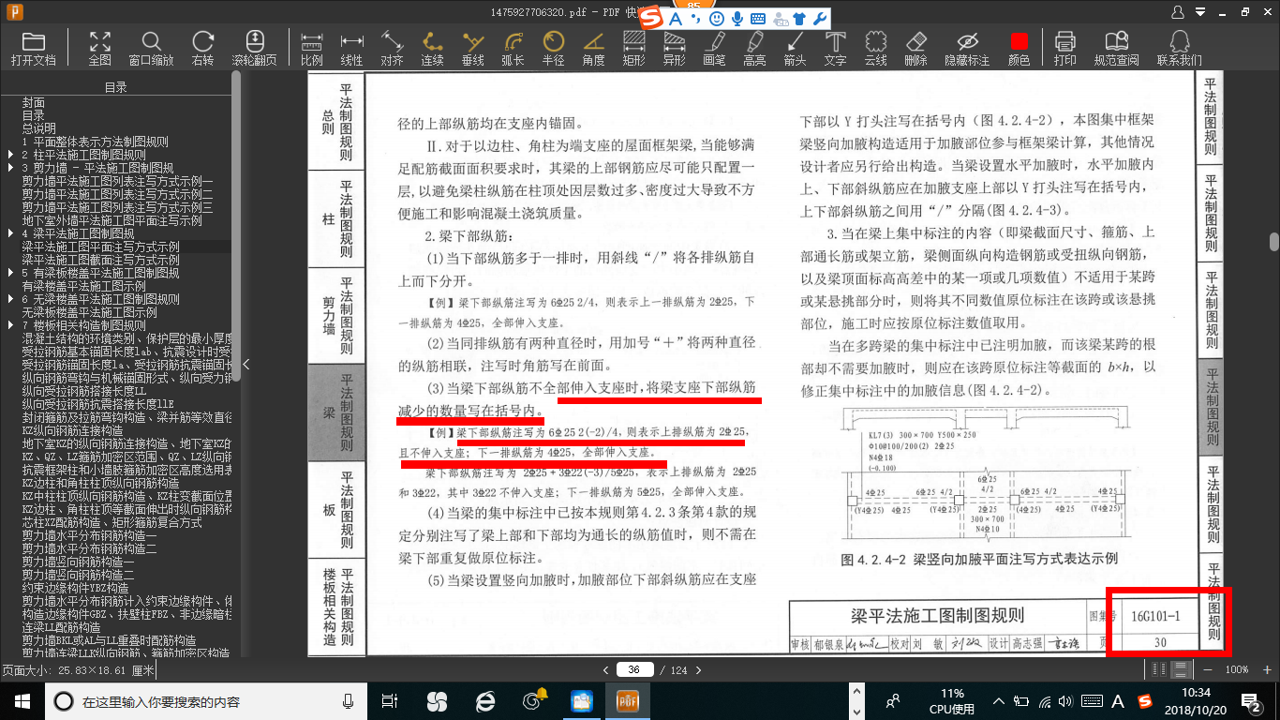Select the 删除 eraser tool
Screen dimensions: 1280x720
915,48
